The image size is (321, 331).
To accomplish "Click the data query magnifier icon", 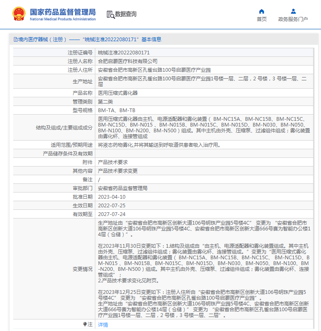I will click(111, 14).
